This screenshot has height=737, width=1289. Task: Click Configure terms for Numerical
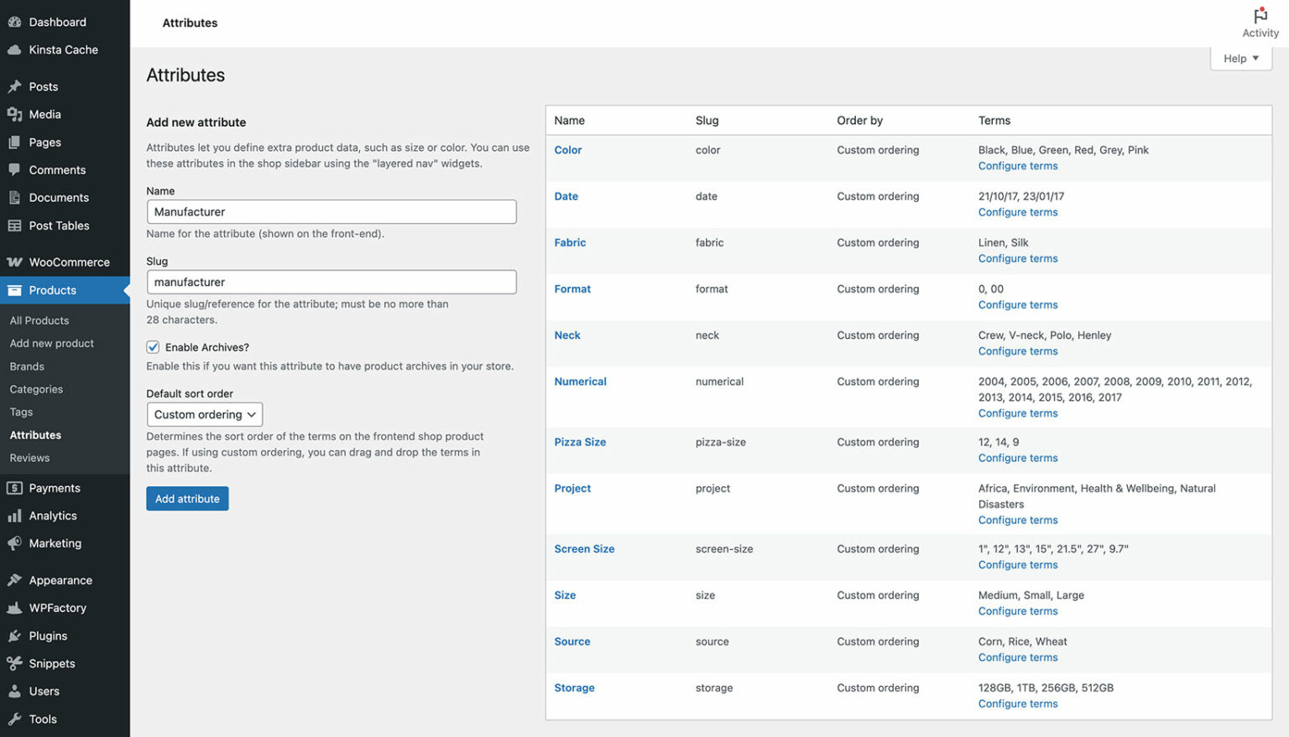tap(1018, 413)
